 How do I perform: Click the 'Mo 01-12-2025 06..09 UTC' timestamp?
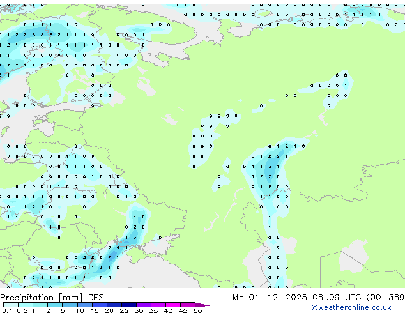point(297,298)
